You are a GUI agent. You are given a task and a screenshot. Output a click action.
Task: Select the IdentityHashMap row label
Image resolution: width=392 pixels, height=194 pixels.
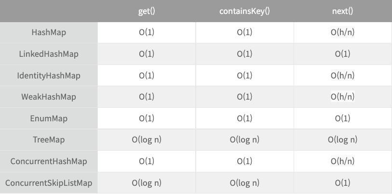tap(49, 76)
